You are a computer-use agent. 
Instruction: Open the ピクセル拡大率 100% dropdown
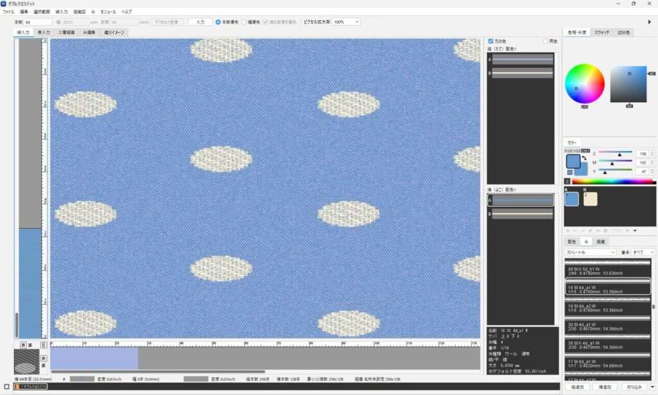(x=346, y=22)
